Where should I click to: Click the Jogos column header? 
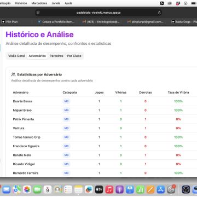pyautogui.click(x=99, y=92)
